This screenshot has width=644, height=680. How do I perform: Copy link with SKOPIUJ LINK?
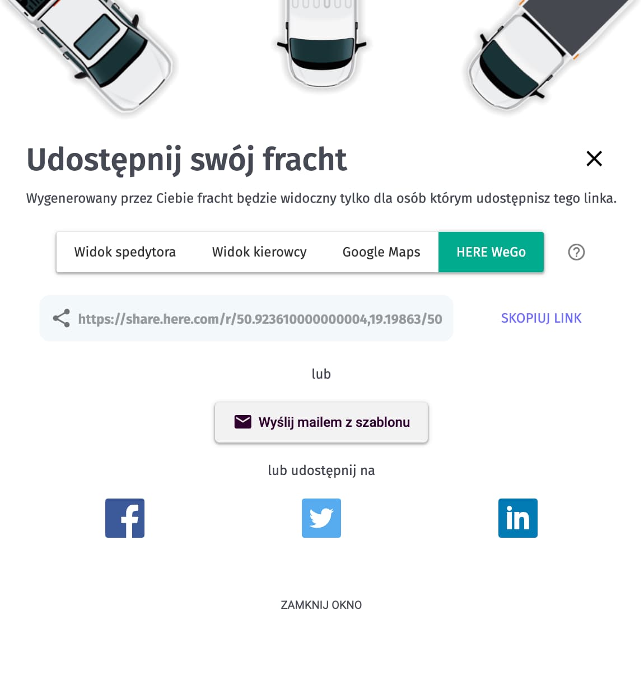coord(541,318)
